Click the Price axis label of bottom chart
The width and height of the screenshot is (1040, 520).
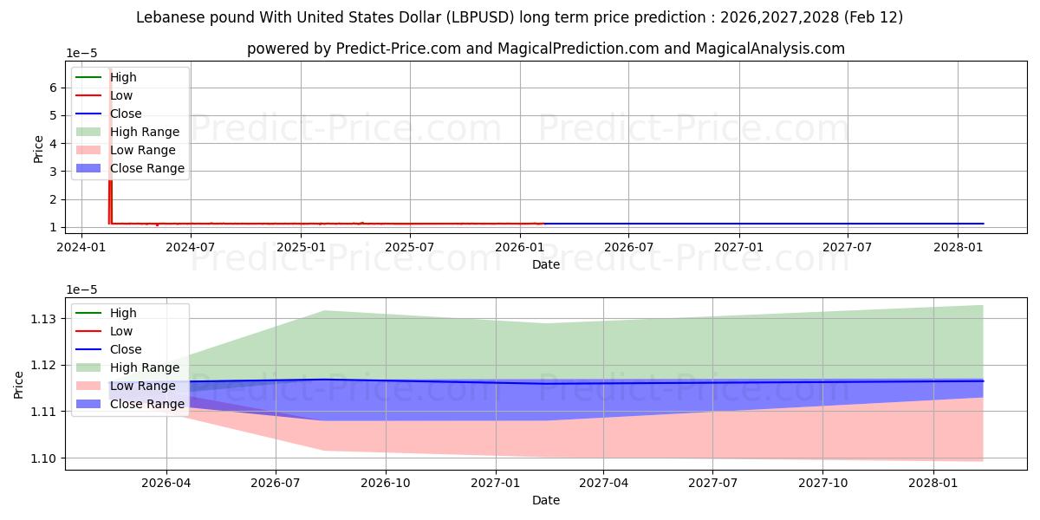[x=19, y=382]
